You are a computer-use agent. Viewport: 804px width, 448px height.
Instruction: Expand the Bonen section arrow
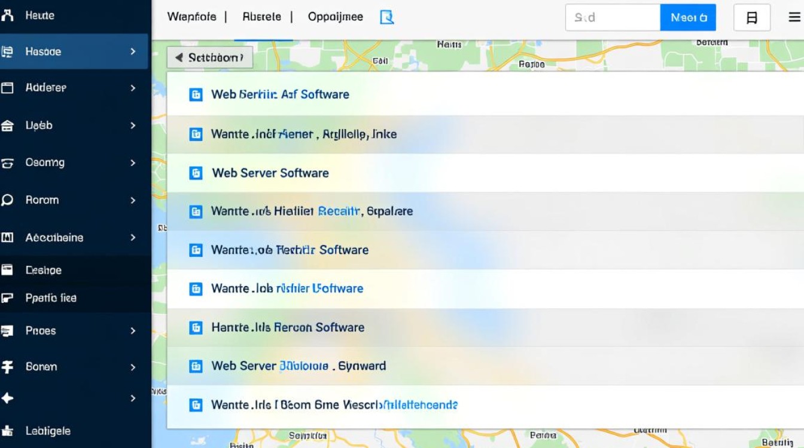pyautogui.click(x=133, y=367)
